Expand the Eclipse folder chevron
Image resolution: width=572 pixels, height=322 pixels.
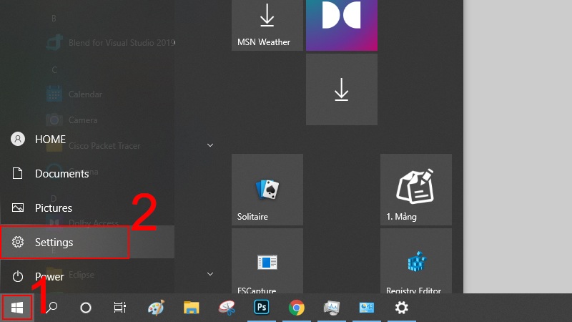[x=210, y=273]
